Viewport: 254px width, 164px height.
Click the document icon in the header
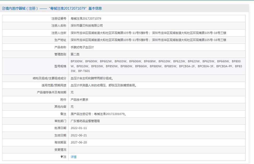3,8
